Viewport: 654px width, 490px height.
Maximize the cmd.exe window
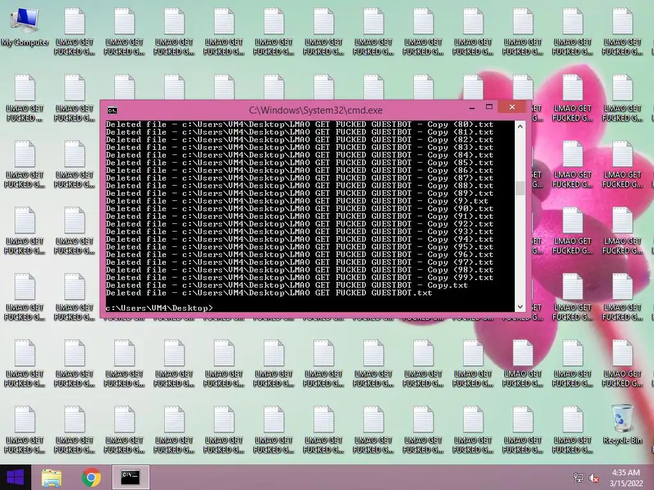click(489, 107)
